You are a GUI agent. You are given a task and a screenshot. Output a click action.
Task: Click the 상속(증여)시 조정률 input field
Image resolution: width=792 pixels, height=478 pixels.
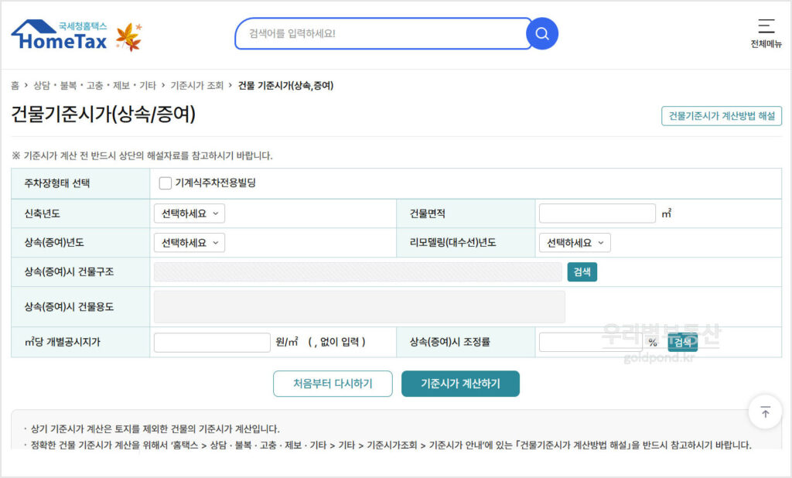tap(591, 342)
